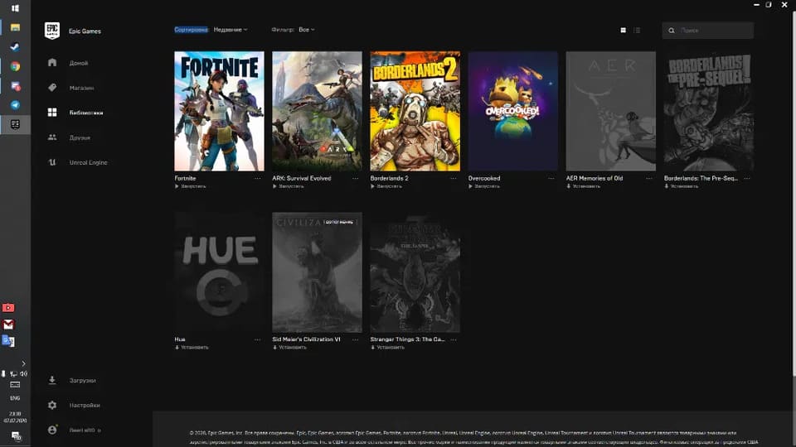Open the filter 'Все' dropdown

point(307,30)
